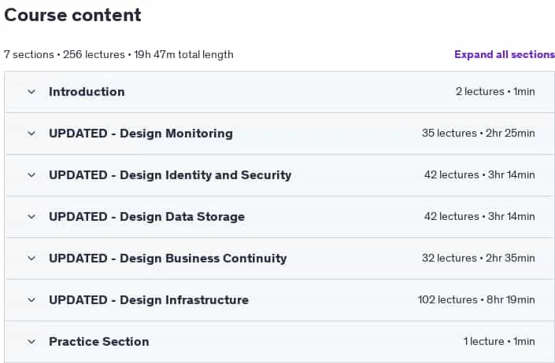Open the Introduction section title

pos(87,92)
